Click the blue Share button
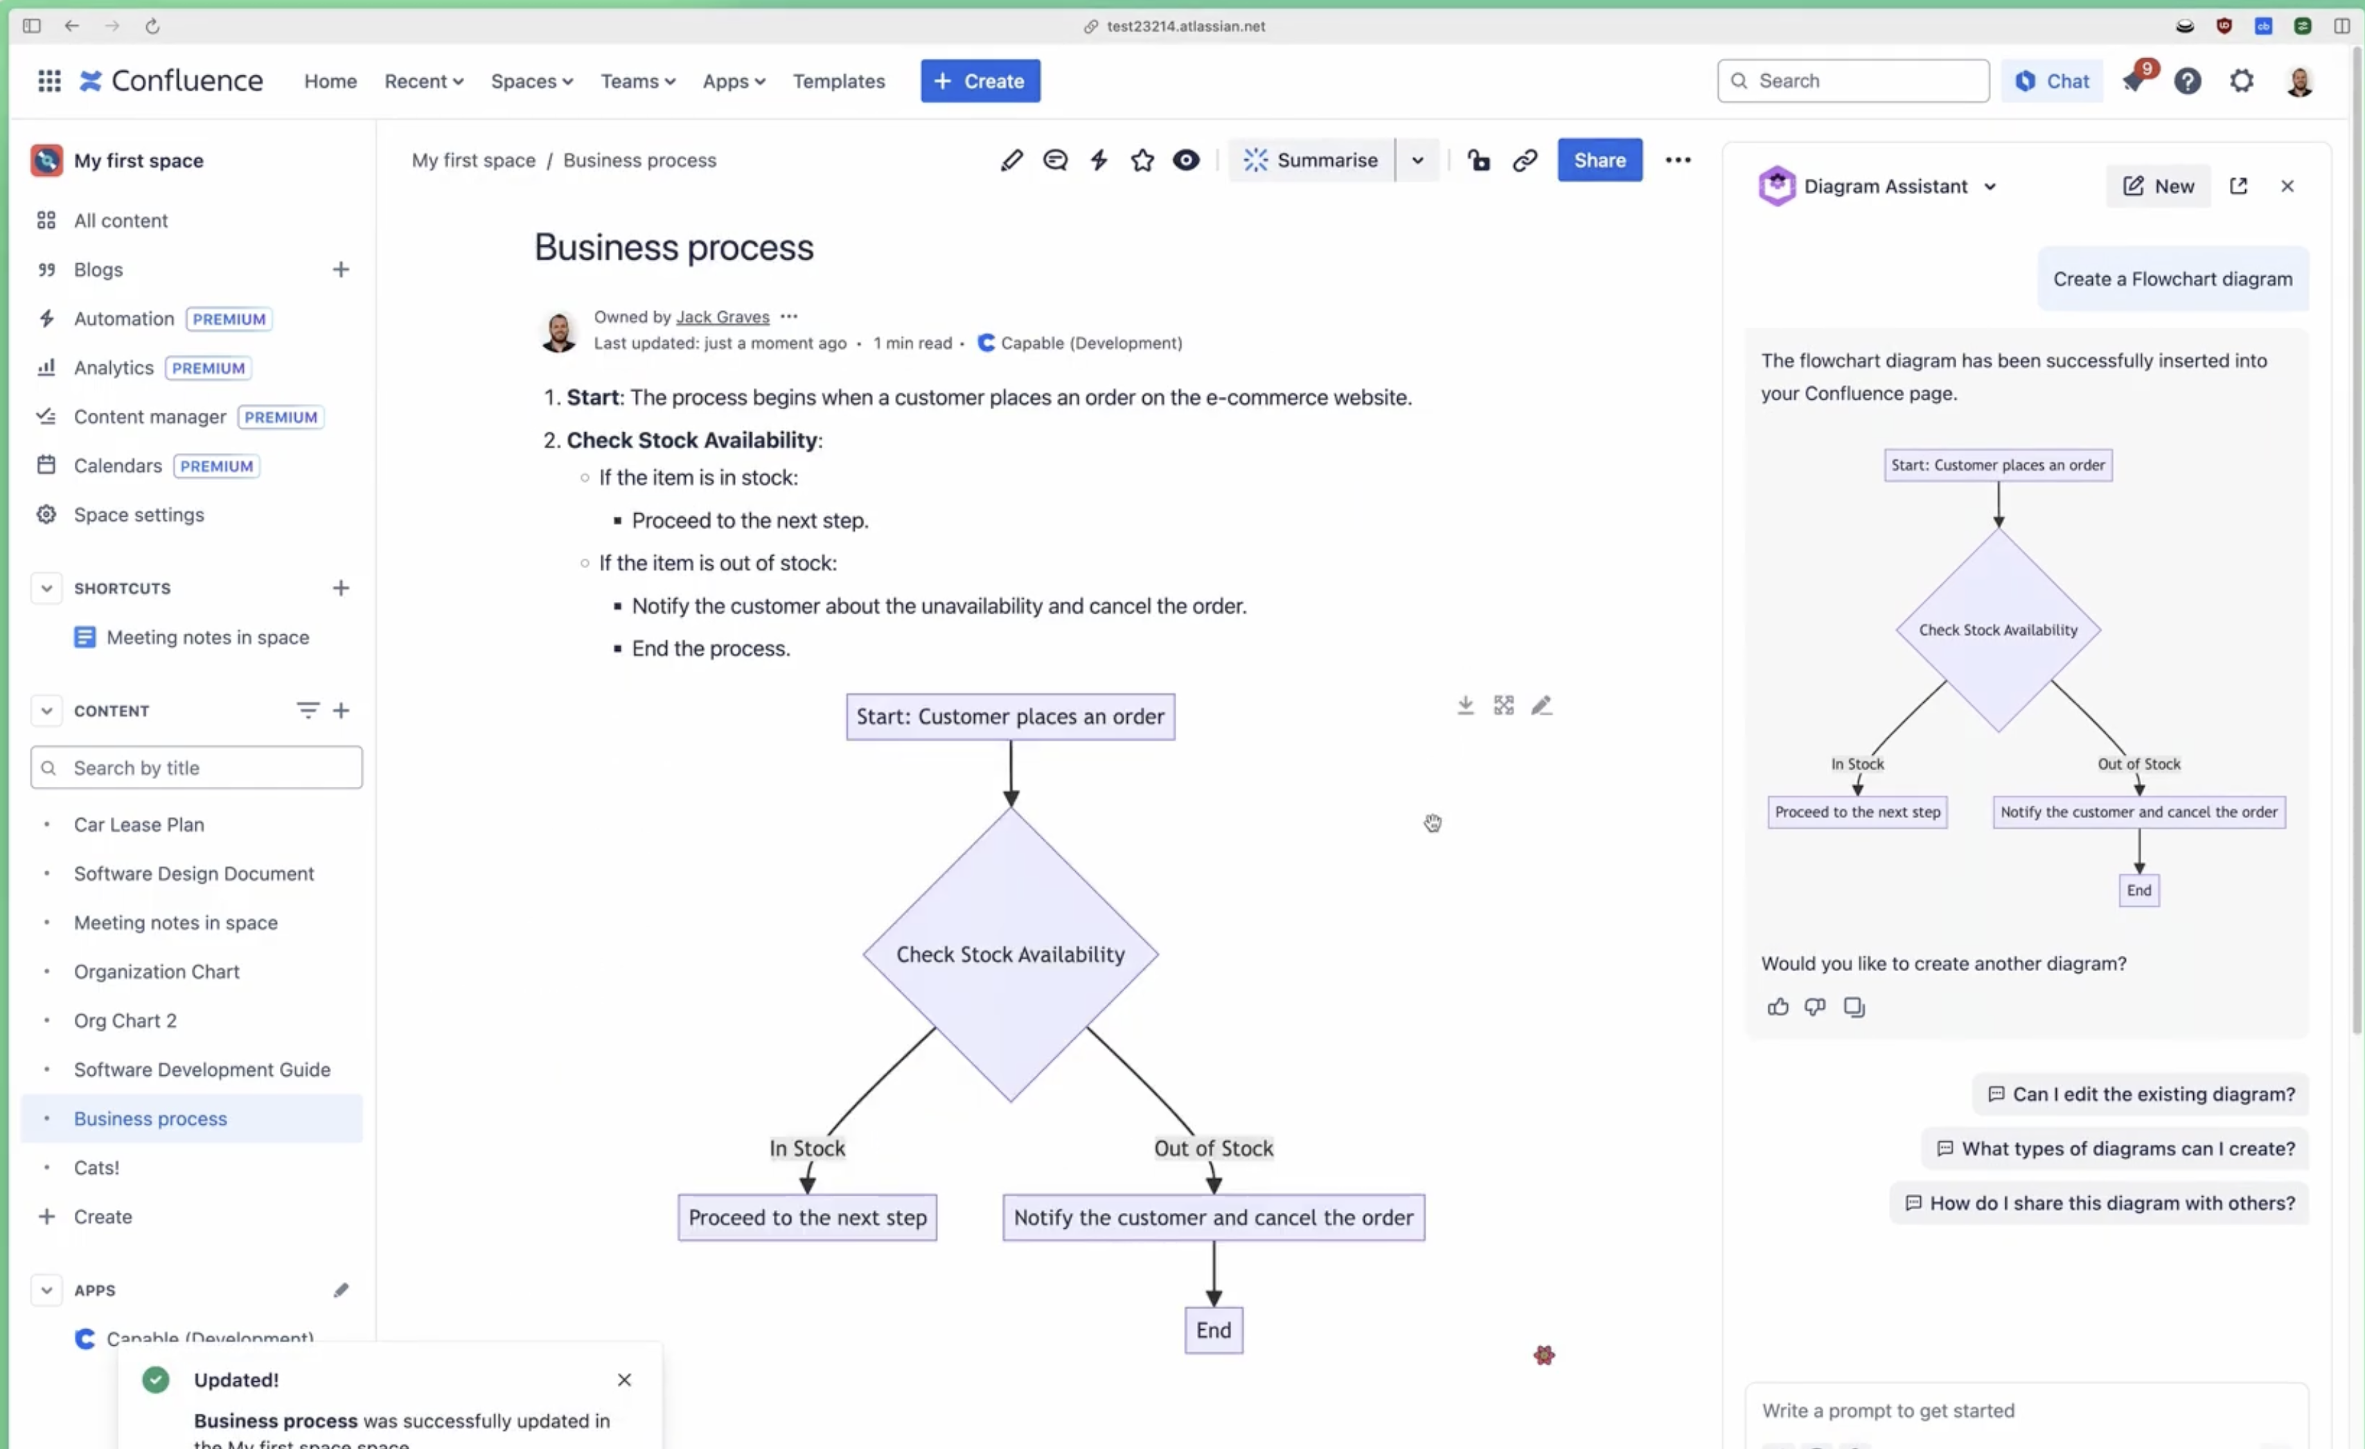This screenshot has width=2365, height=1449. pos(1599,160)
